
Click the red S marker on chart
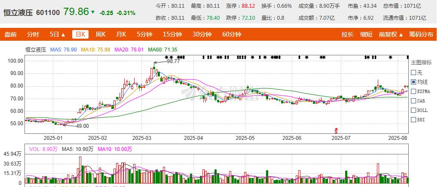336,130
